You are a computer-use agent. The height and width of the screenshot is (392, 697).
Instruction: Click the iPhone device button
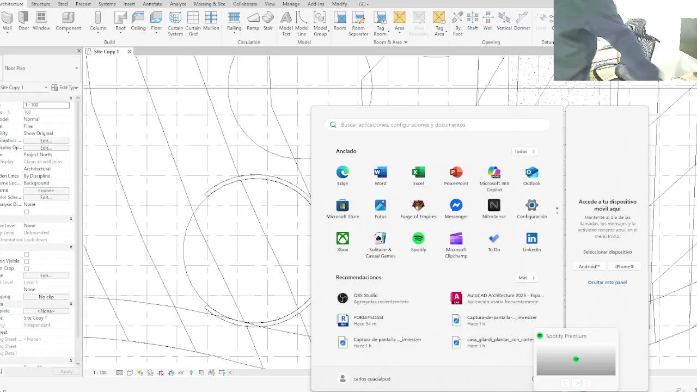pos(624,267)
